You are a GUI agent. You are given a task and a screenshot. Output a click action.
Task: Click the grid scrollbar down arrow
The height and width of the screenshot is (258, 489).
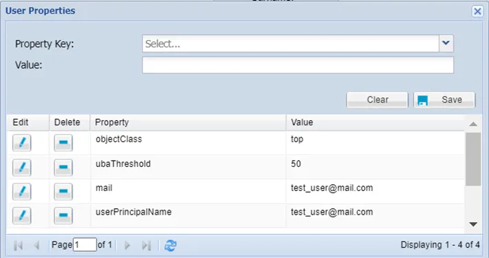[473, 224]
